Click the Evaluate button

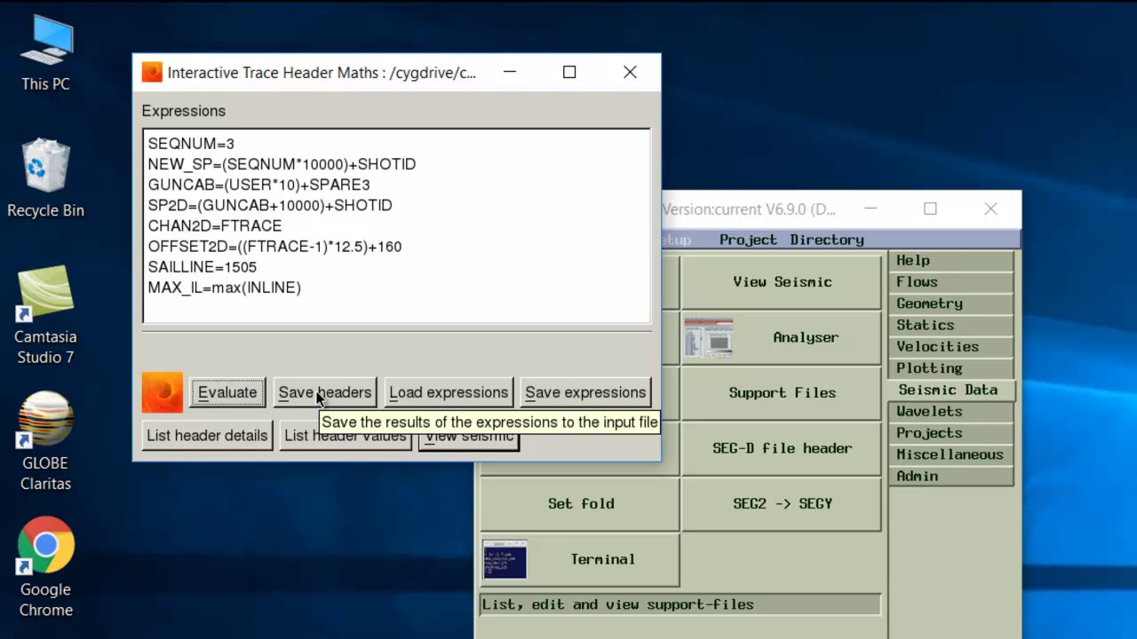coord(227,392)
